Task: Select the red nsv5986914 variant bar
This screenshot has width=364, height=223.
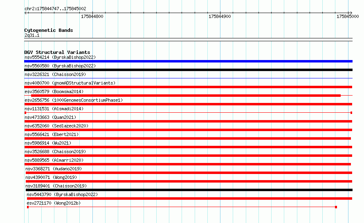Action: 188,147
